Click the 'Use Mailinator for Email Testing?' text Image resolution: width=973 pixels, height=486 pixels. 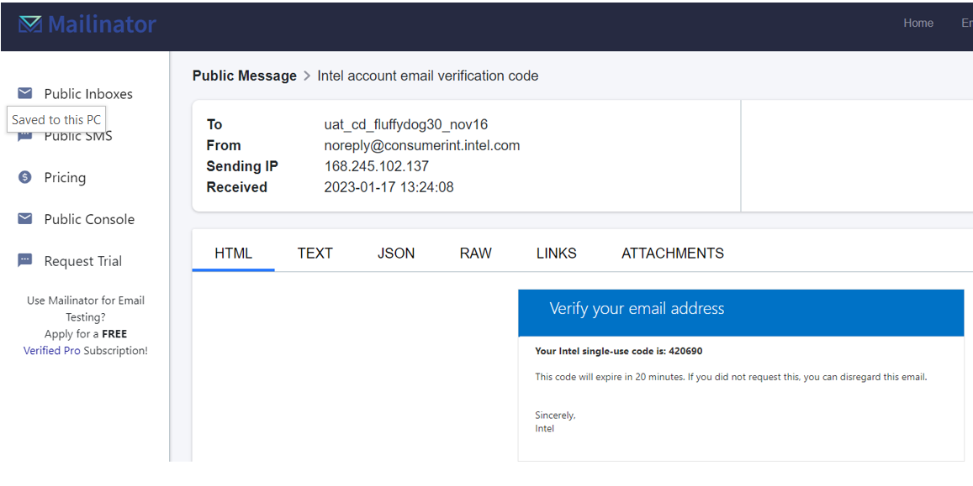(x=86, y=308)
